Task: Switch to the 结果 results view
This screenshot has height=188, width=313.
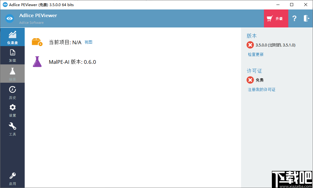Action: click(12, 74)
